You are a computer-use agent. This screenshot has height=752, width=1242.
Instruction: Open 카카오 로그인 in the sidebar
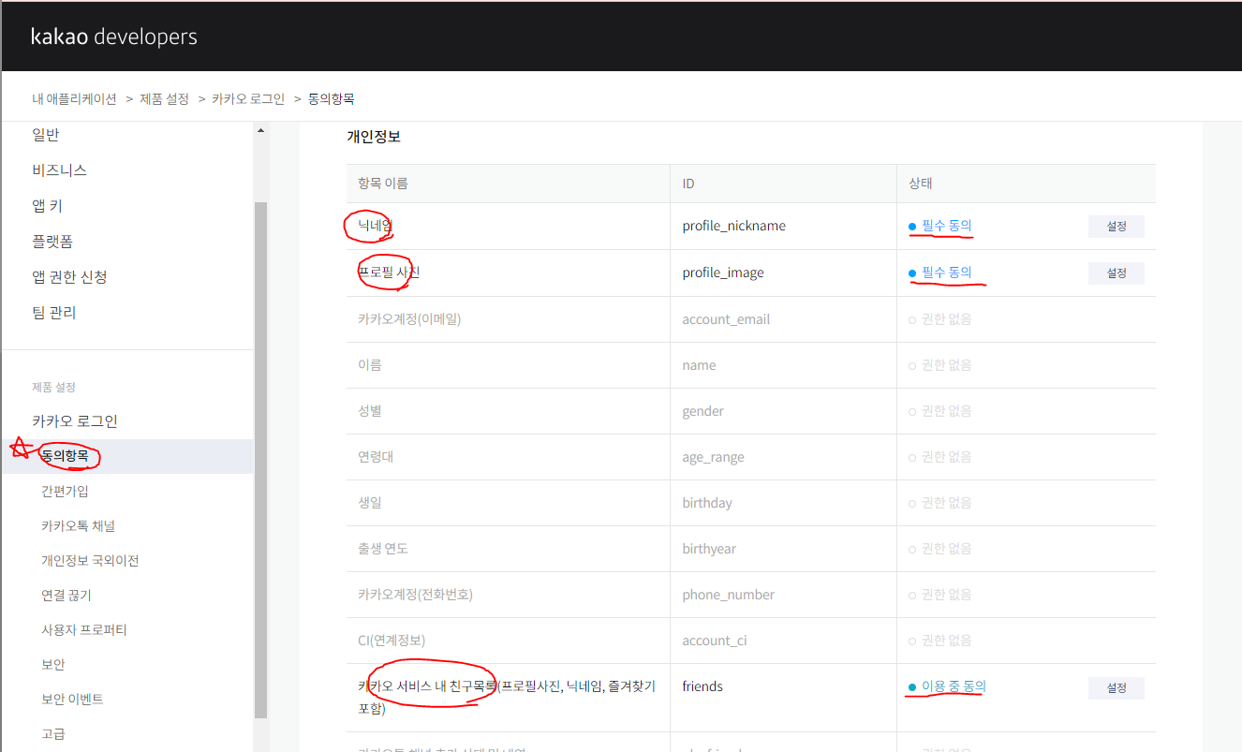(x=75, y=421)
